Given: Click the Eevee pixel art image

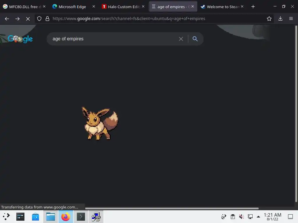Looking at the screenshot, I should [x=100, y=123].
